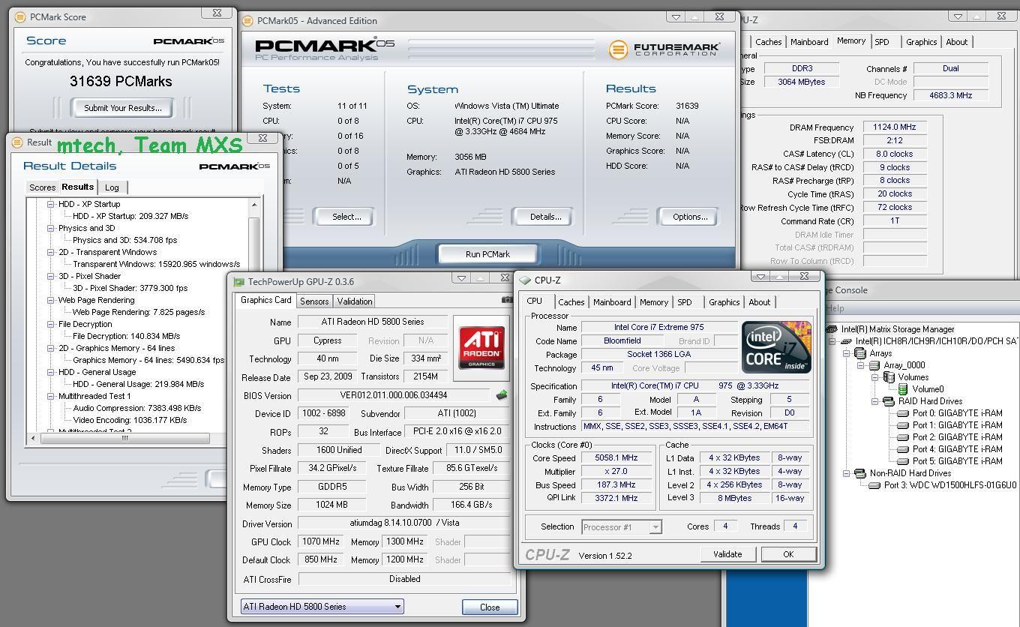Open the Sensors tab in GPU-Z

314,301
